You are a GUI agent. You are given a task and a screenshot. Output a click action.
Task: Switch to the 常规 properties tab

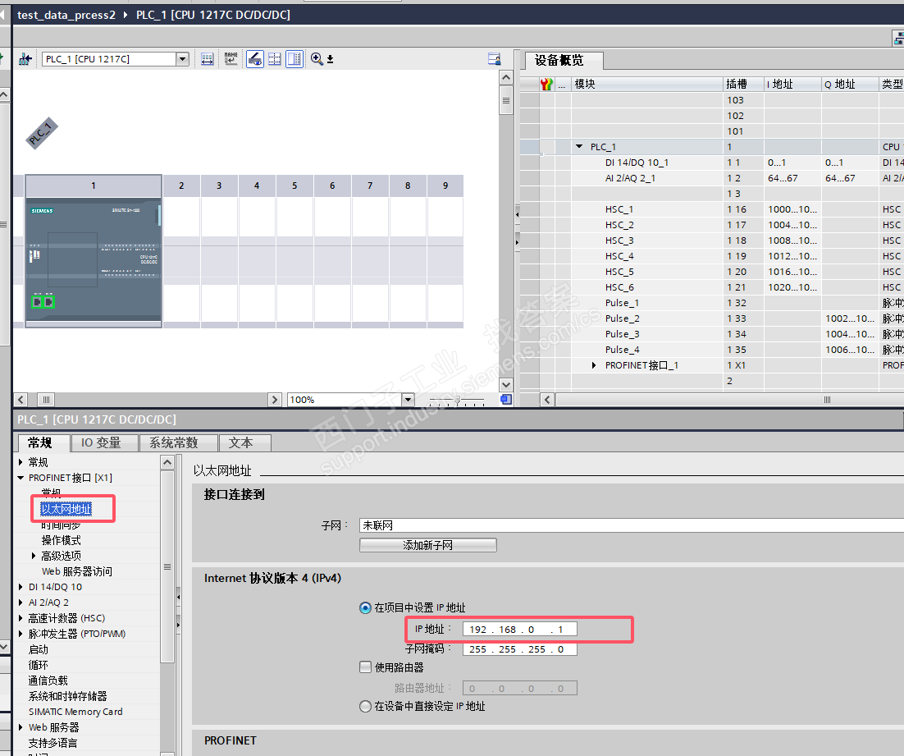point(43,443)
